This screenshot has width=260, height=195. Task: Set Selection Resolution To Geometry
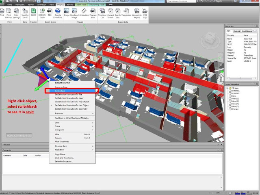(72, 109)
